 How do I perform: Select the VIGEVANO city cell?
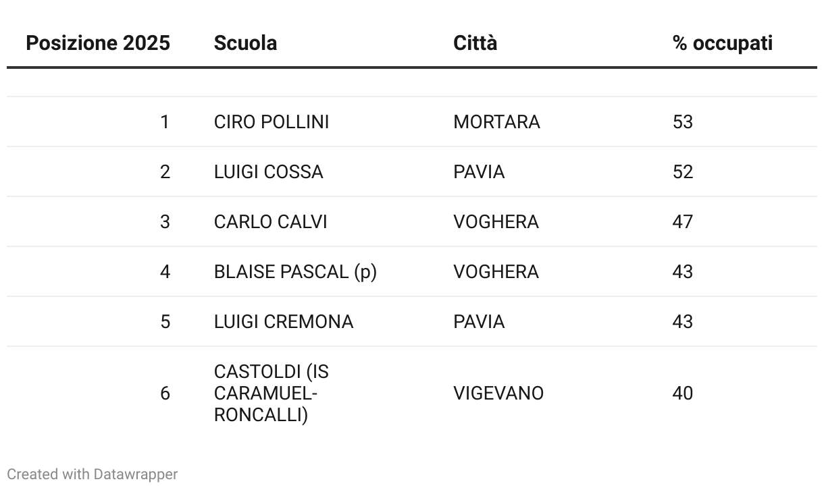tap(498, 393)
